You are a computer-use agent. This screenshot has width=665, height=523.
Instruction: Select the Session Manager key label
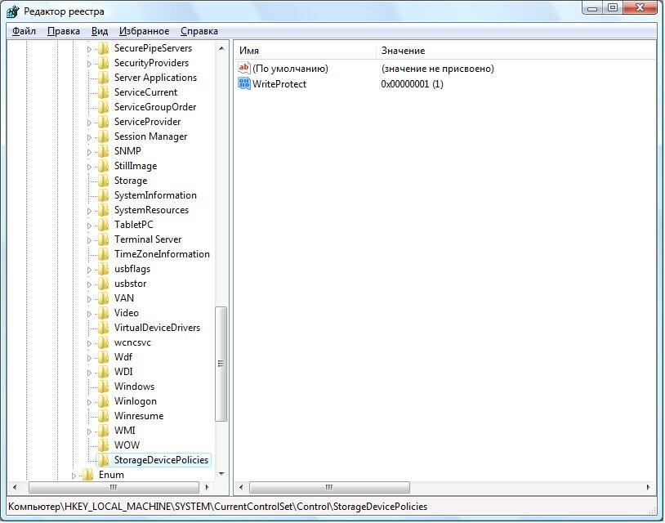[x=150, y=136]
